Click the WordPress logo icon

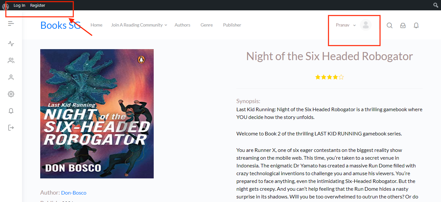click(x=6, y=6)
